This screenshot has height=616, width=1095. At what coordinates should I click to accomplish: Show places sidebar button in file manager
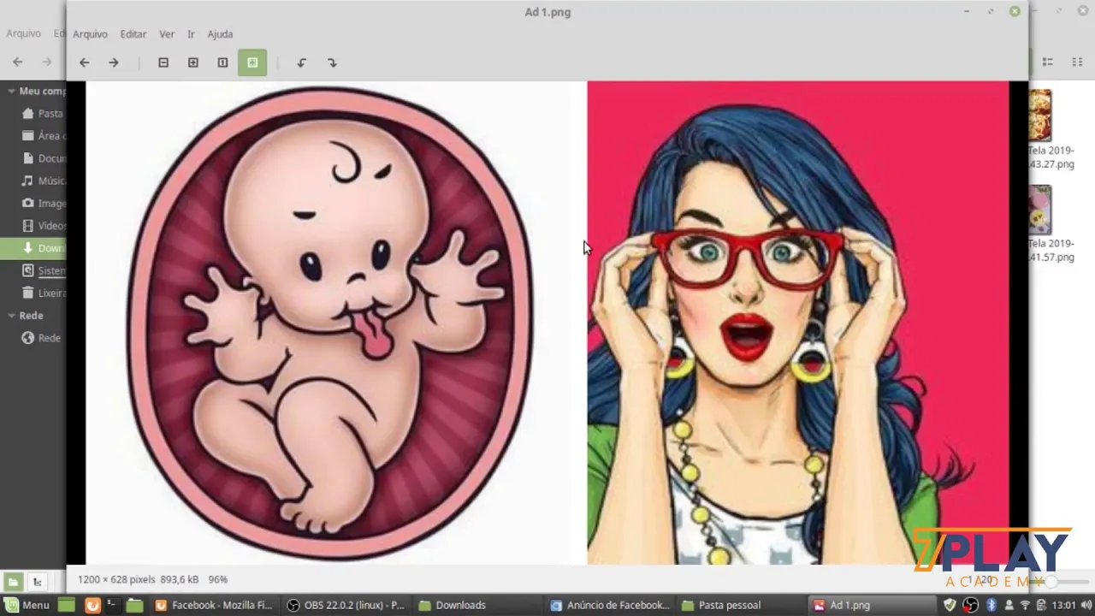[13, 582]
